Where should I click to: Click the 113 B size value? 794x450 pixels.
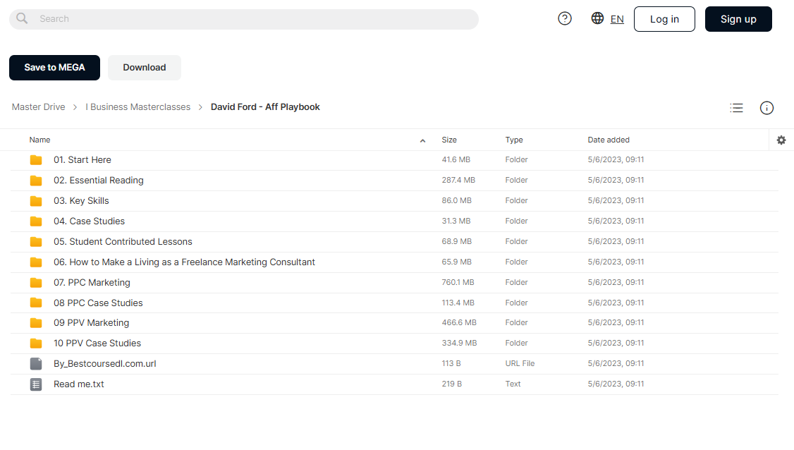pos(451,363)
